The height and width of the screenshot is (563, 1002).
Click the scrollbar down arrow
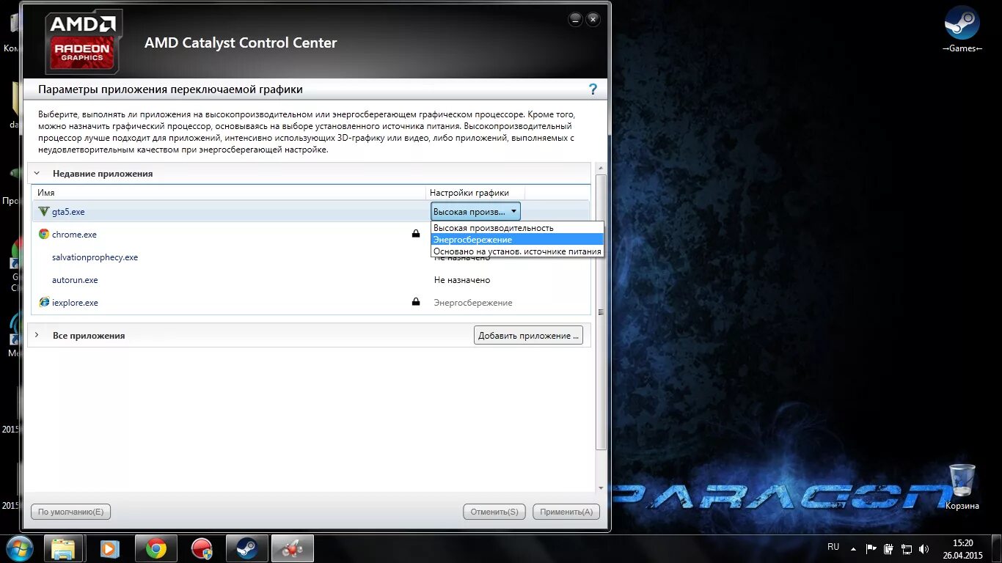(601, 487)
